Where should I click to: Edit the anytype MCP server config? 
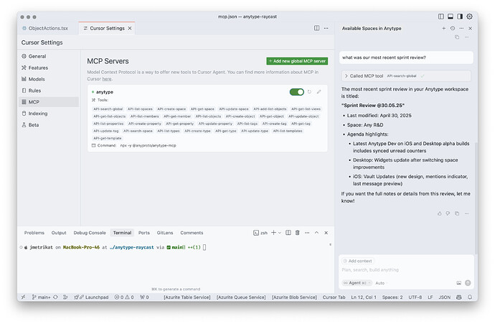[319, 92]
